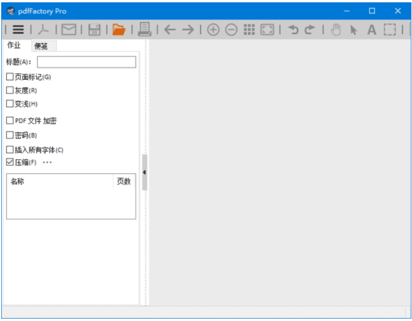Click the envelope email icon

[69, 30]
